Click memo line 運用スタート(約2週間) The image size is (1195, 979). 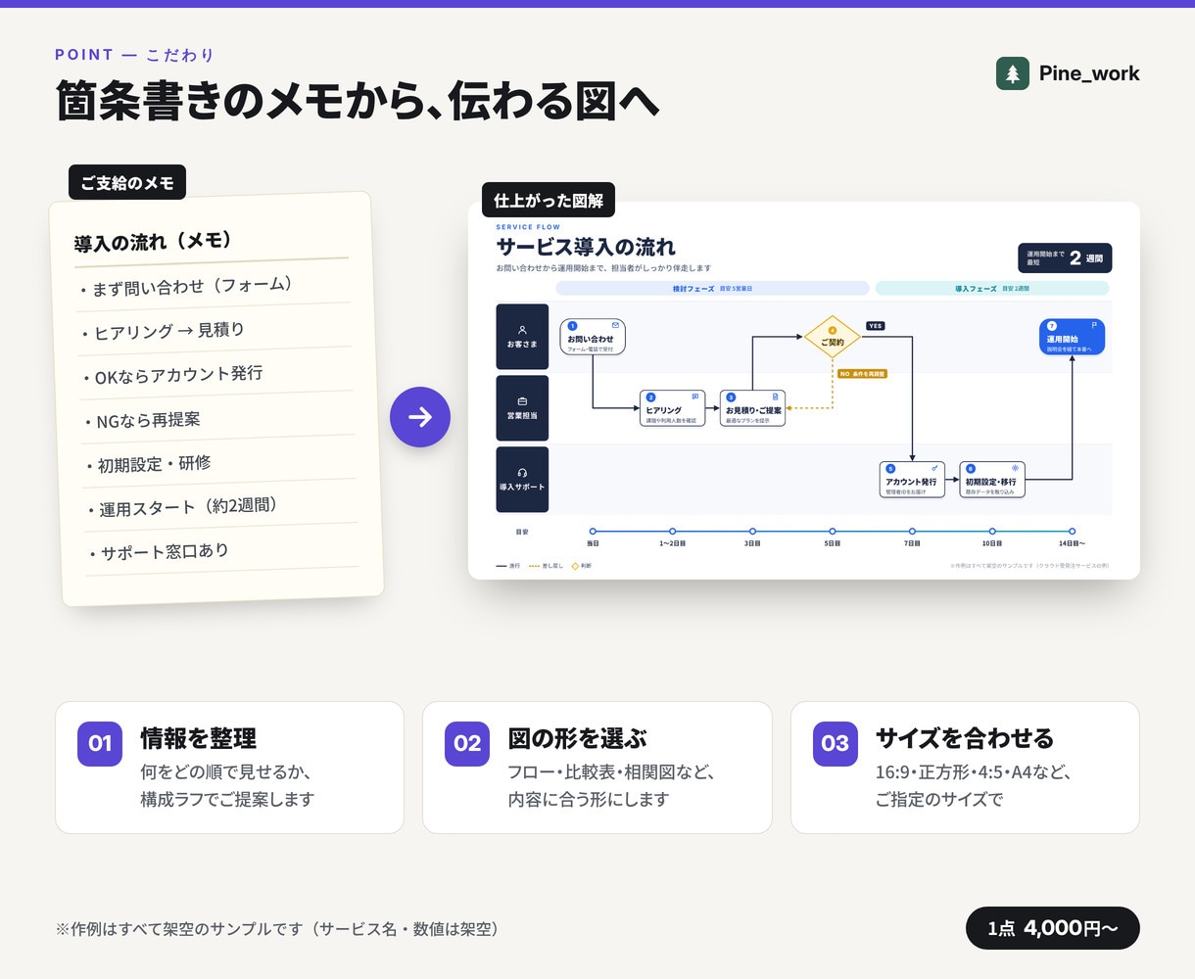(183, 507)
